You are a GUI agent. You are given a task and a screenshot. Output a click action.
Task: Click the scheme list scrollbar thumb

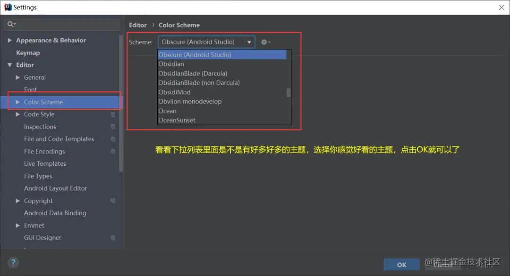289,92
